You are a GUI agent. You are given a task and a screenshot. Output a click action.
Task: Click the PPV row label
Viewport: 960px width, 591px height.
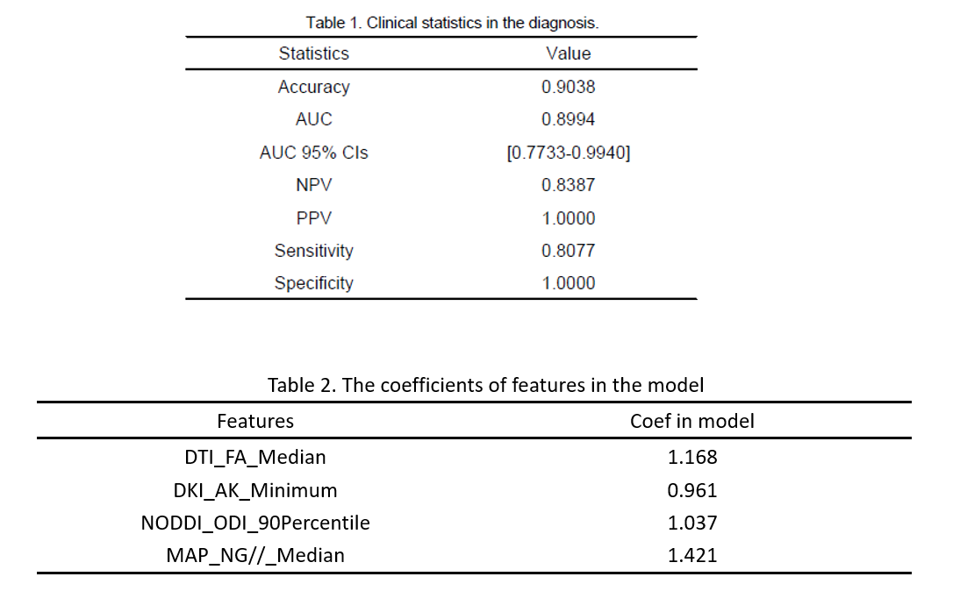coord(313,218)
